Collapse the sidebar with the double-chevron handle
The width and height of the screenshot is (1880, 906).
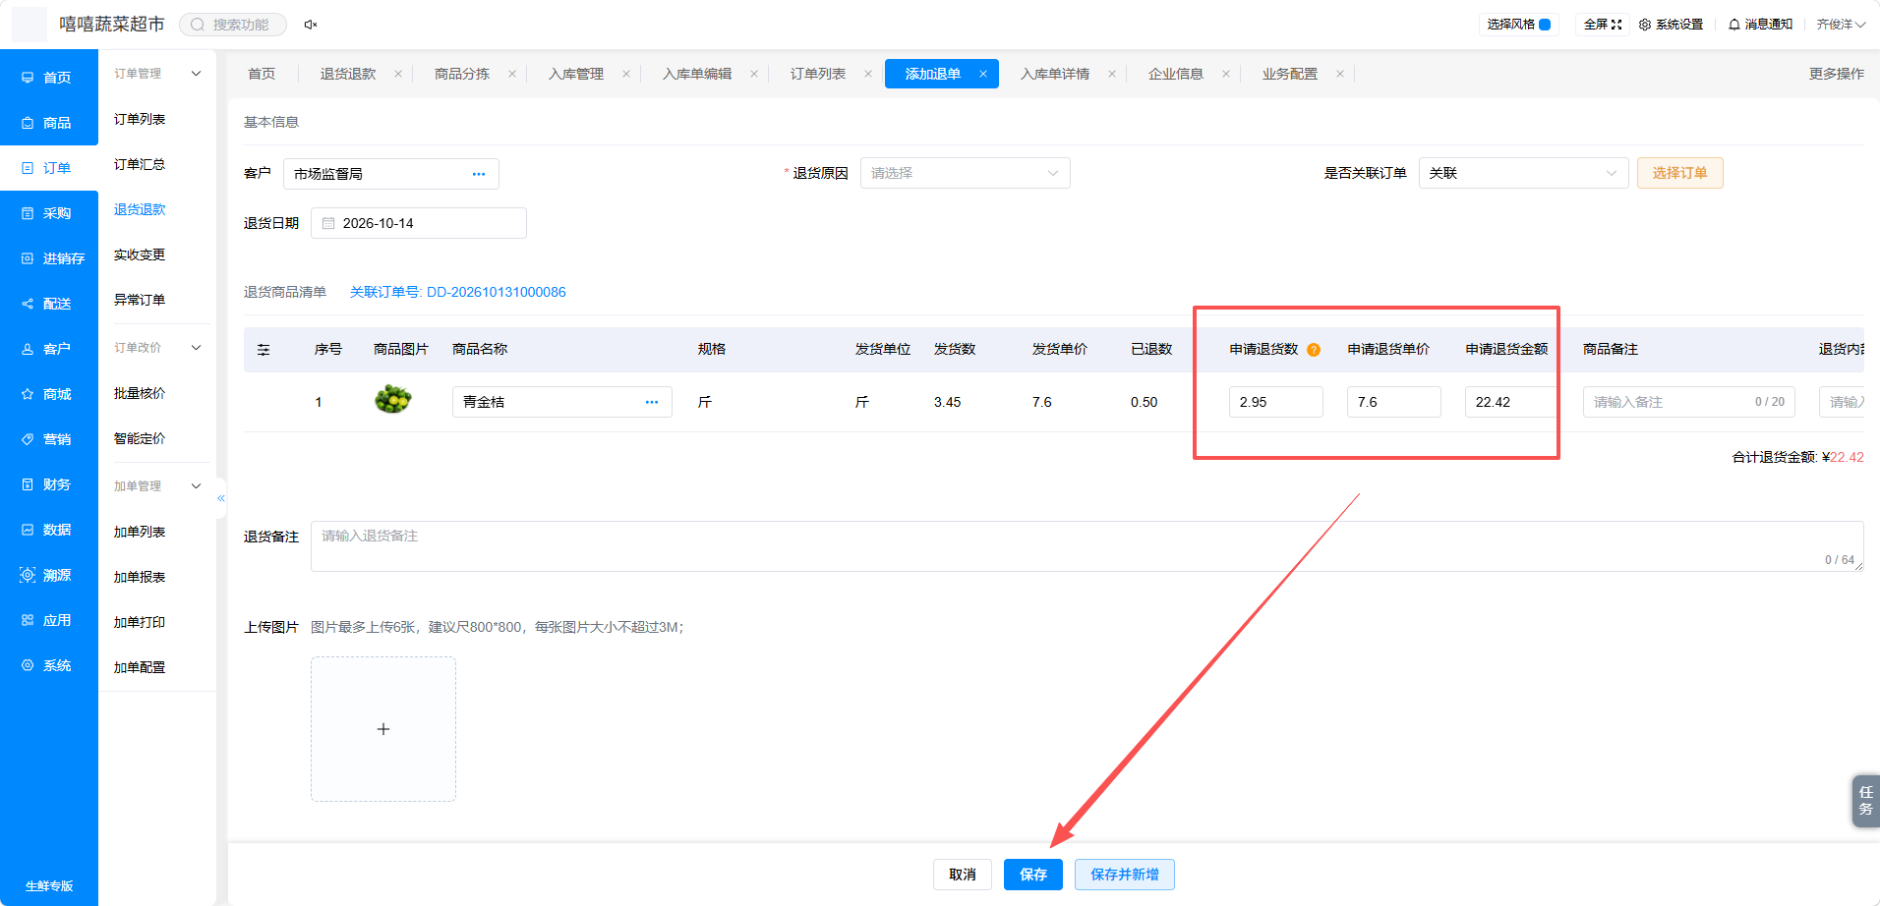[221, 498]
